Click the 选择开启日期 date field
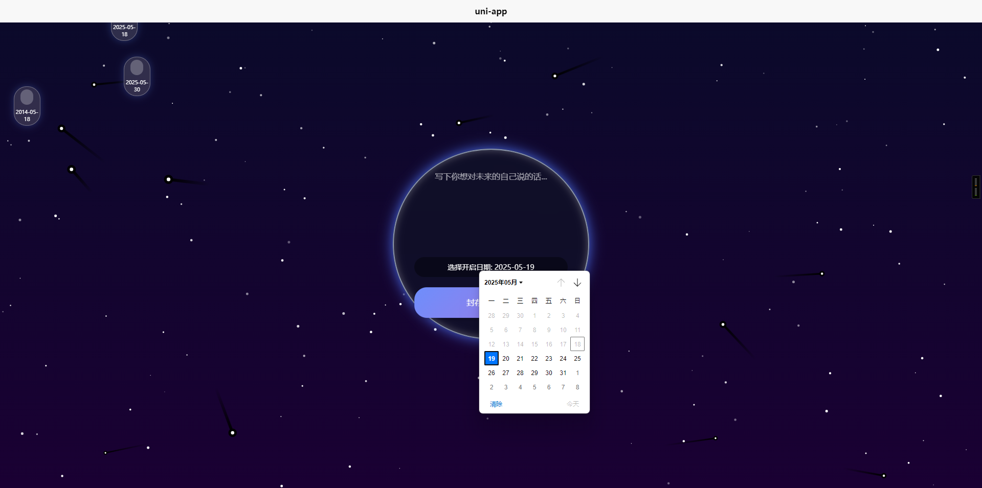 point(491,267)
